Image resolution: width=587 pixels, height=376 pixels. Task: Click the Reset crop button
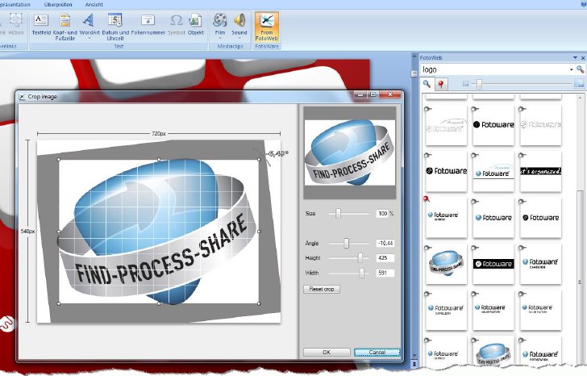[x=322, y=289]
